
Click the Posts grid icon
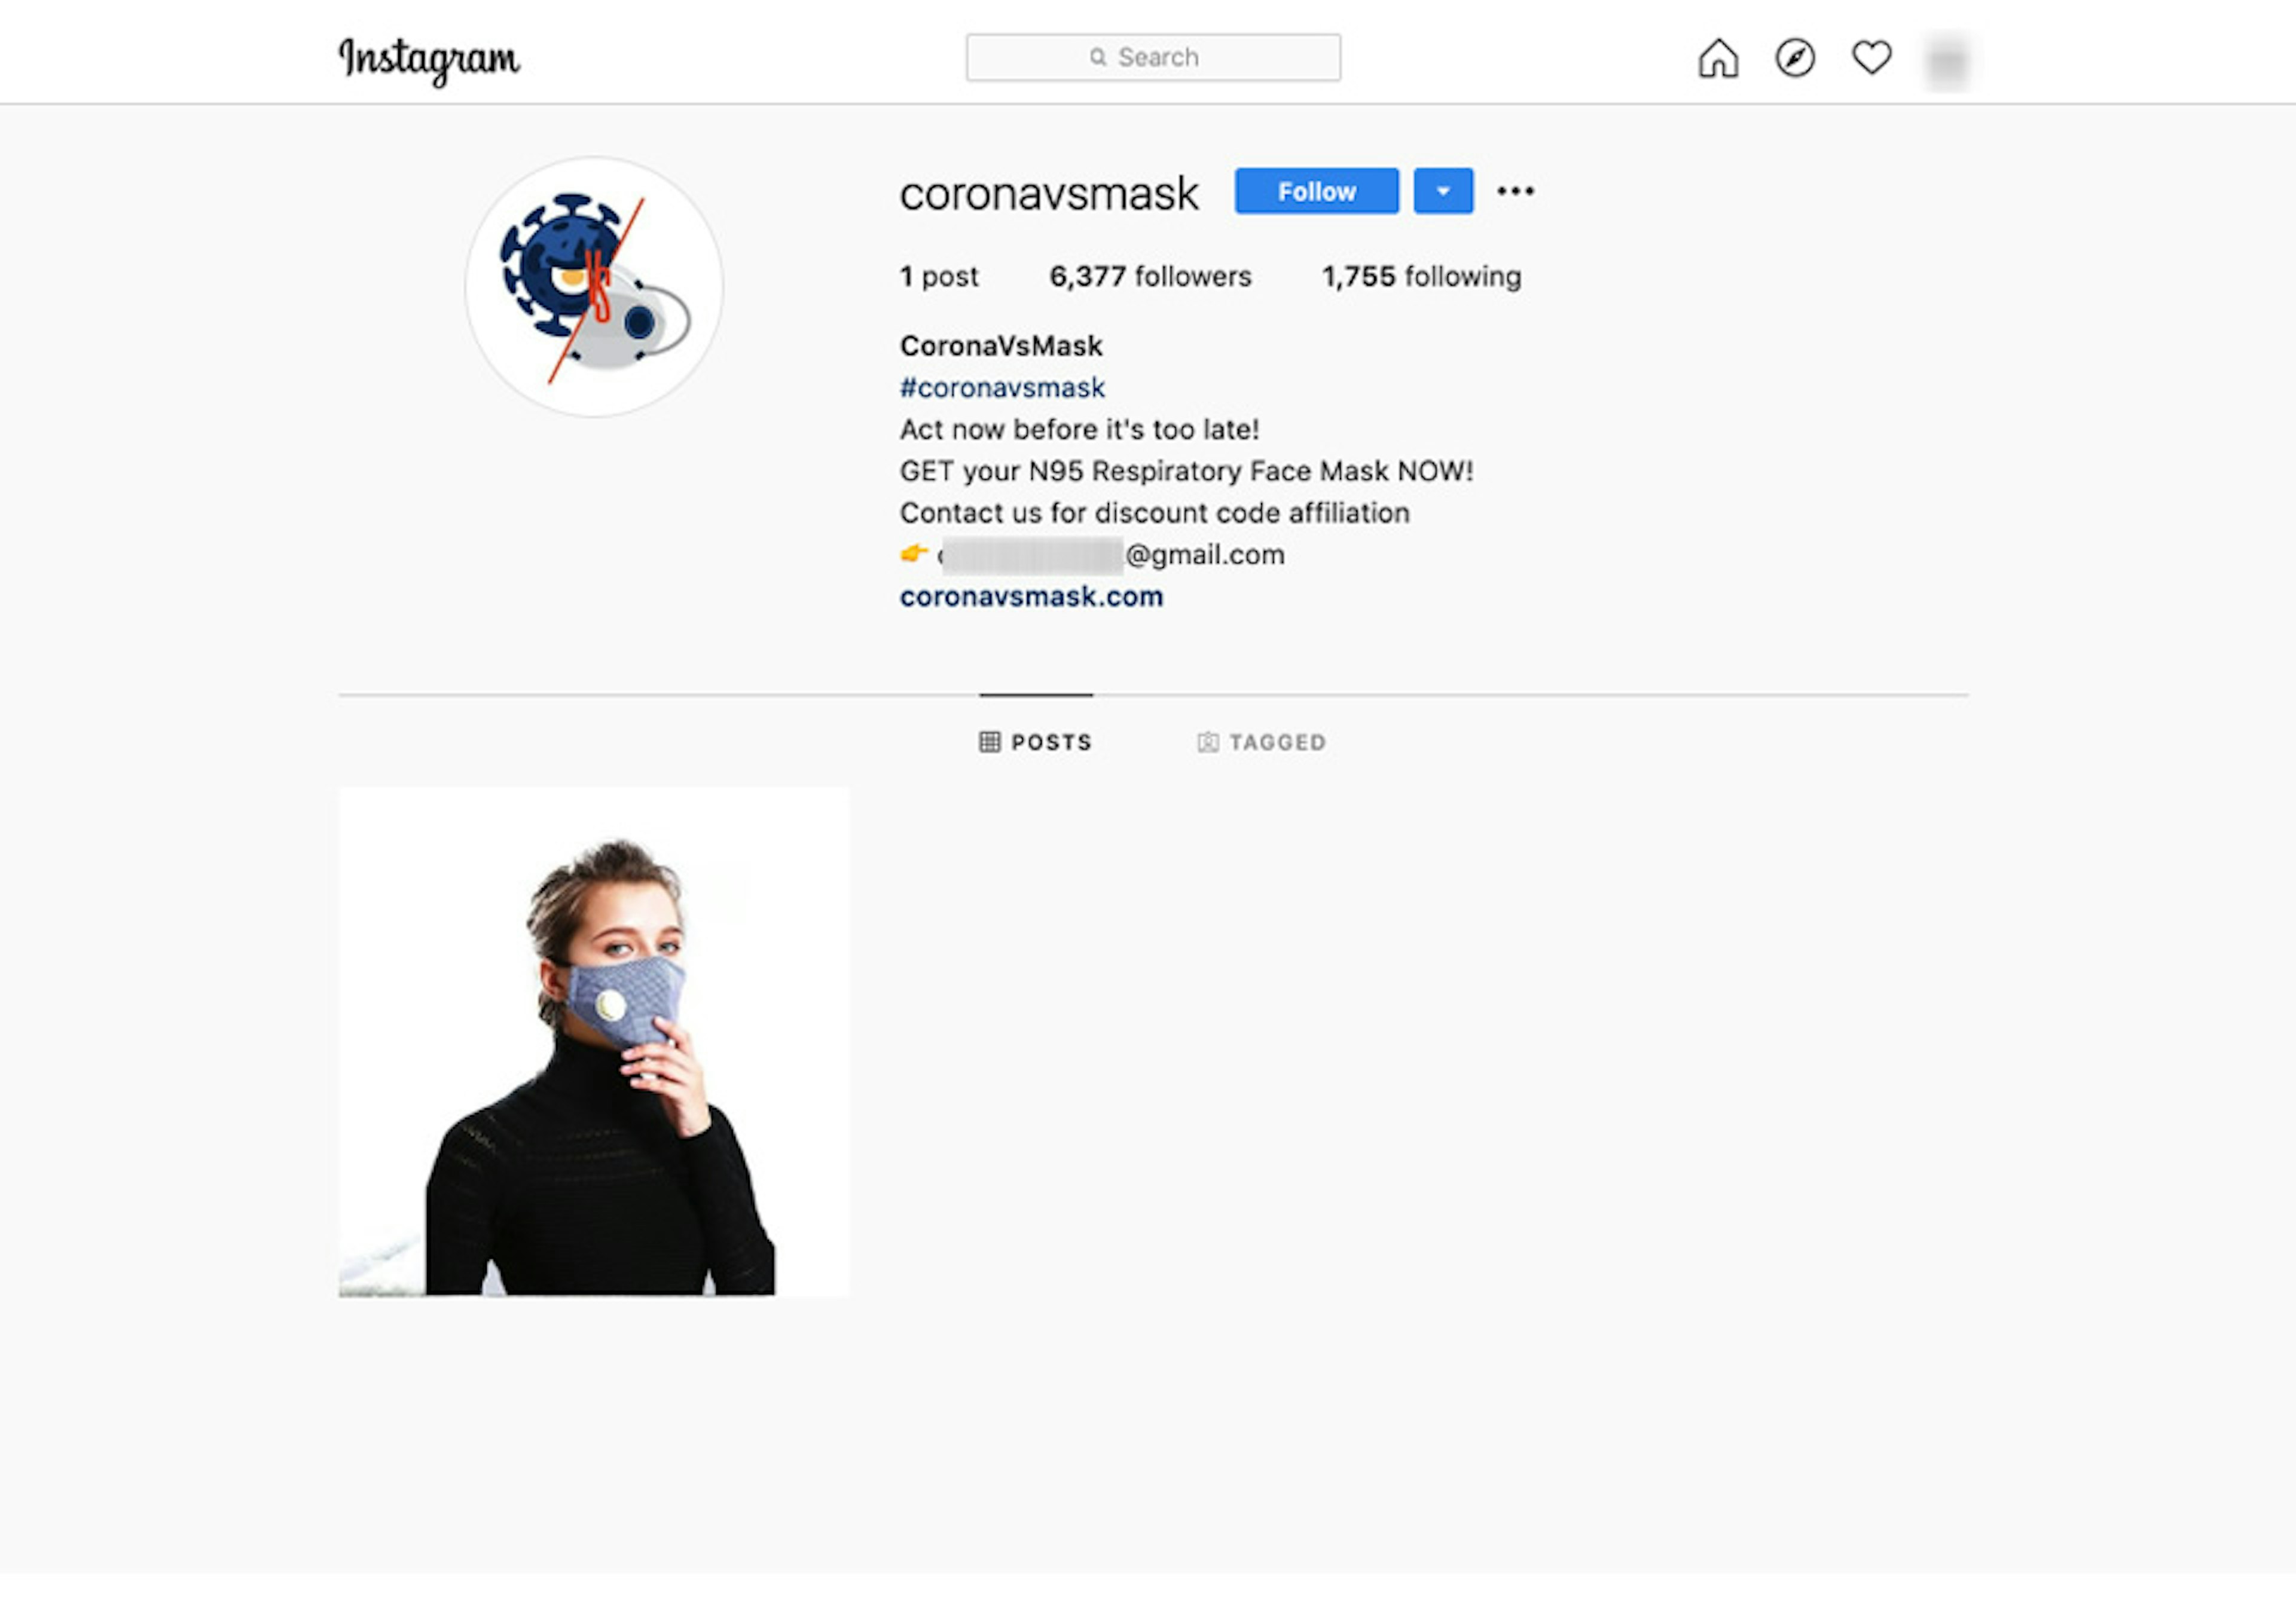pos(989,742)
